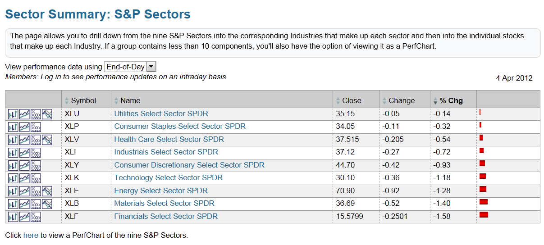This screenshot has width=544, height=245.
Task: Open the bar-style SharpChart icon for XLF
Action: 13,217
